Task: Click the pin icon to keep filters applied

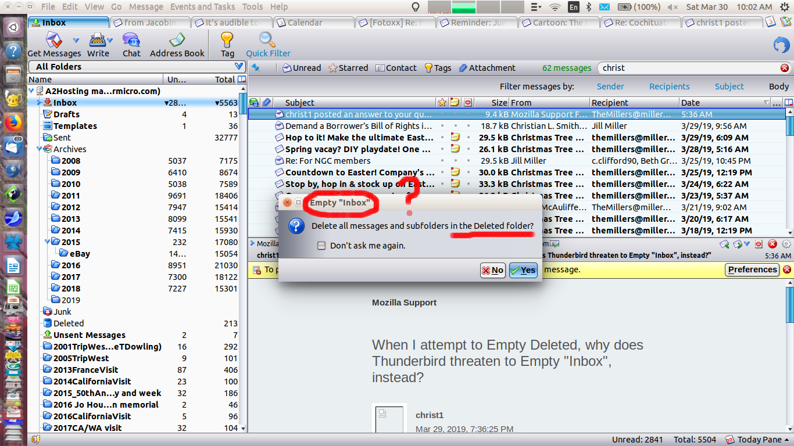Action: (x=256, y=68)
